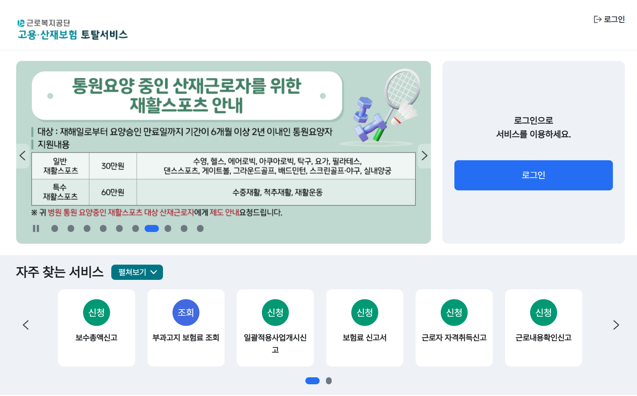This screenshot has height=396, width=637.
Task: Click the 로그인 link at top right
Action: 614,19
